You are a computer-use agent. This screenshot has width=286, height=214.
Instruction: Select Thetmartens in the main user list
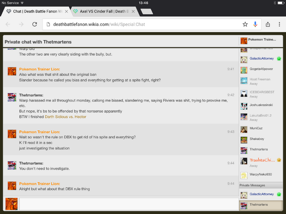pyautogui.click(x=259, y=149)
